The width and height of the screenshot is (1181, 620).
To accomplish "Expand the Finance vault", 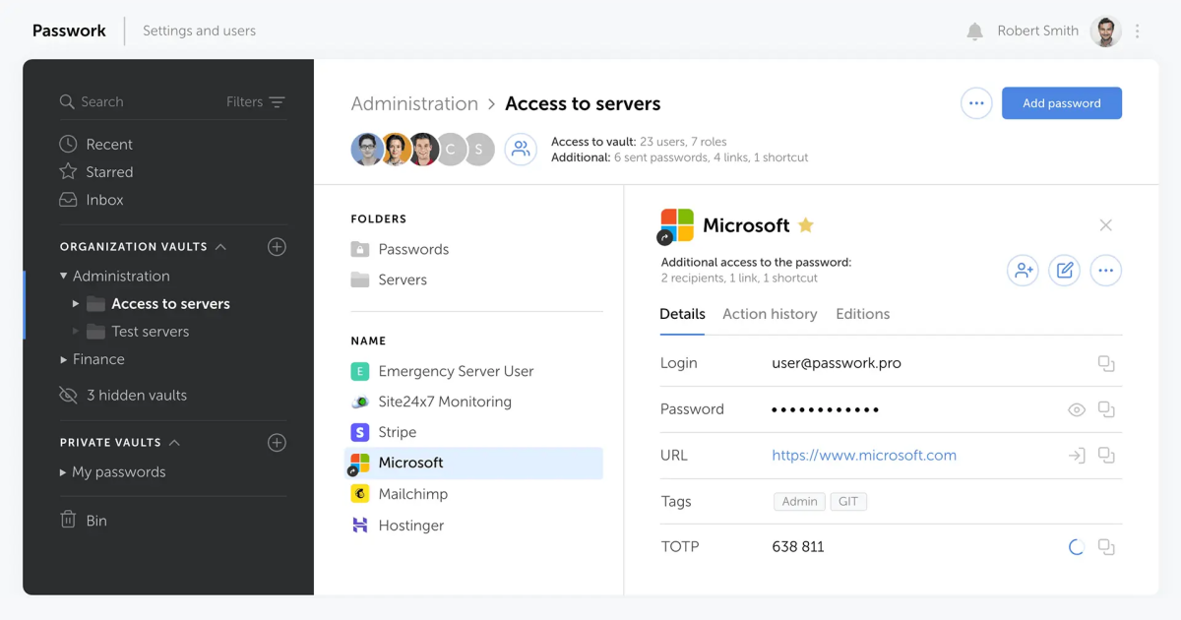I will tap(63, 359).
